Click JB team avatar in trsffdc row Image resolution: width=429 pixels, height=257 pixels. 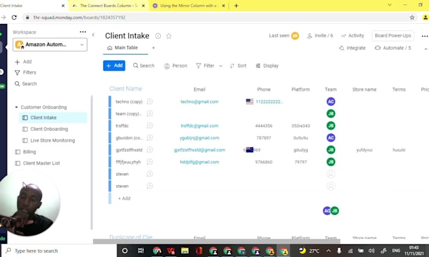331,125
